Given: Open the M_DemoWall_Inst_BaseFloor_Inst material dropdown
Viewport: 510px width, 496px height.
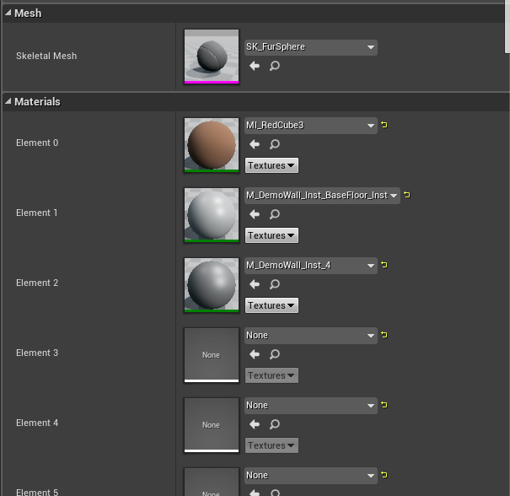Looking at the screenshot, I should point(322,195).
